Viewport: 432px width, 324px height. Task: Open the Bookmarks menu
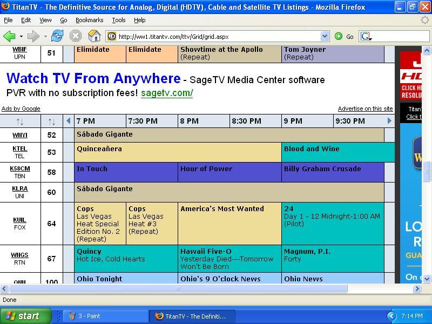(x=89, y=20)
